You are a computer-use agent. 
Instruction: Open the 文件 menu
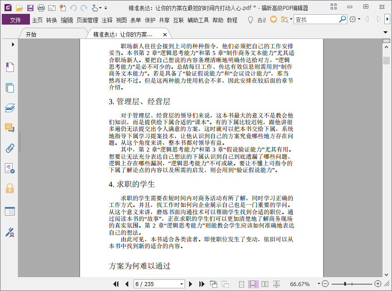tap(16, 20)
